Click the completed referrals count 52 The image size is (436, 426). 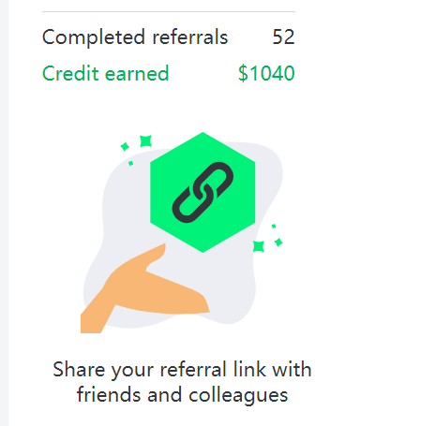point(283,37)
